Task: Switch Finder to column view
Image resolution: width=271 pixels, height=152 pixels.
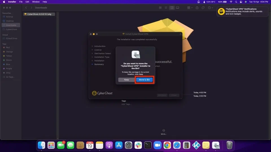Action: pos(172,8)
